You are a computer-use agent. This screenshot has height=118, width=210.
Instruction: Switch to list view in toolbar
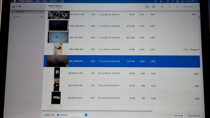tap(147, 7)
